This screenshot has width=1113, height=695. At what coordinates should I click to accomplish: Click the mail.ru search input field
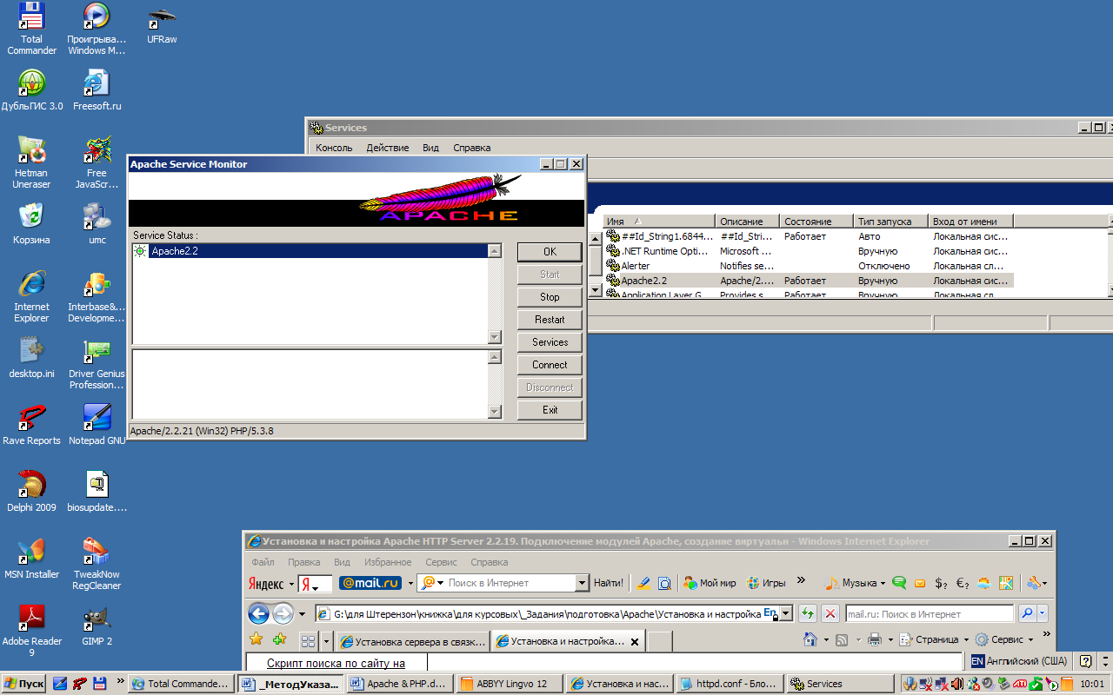point(929,613)
